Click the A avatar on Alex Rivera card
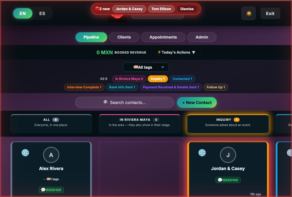The image size is (292, 197). pos(51,155)
